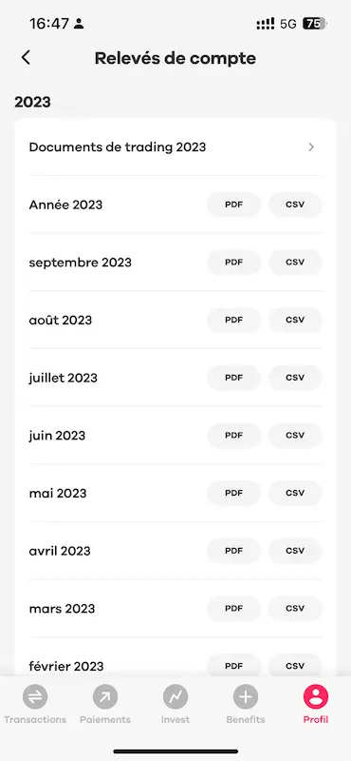The image size is (351, 761).
Task: Open the Documents de trading 2023 row
Action: point(175,147)
